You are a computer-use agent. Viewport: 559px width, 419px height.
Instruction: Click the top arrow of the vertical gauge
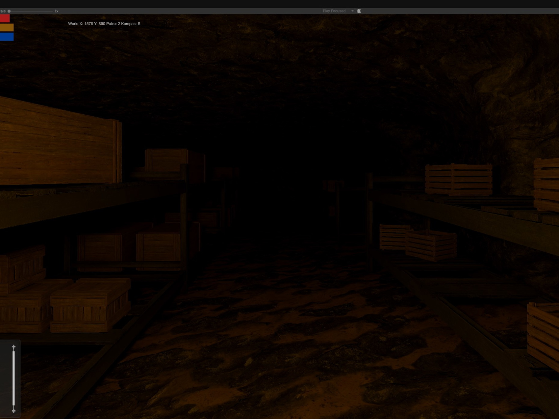(x=14, y=346)
